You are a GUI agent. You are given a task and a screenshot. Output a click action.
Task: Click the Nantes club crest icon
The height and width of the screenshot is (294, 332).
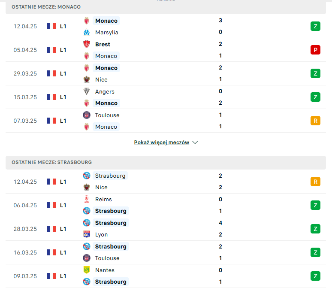87,270
